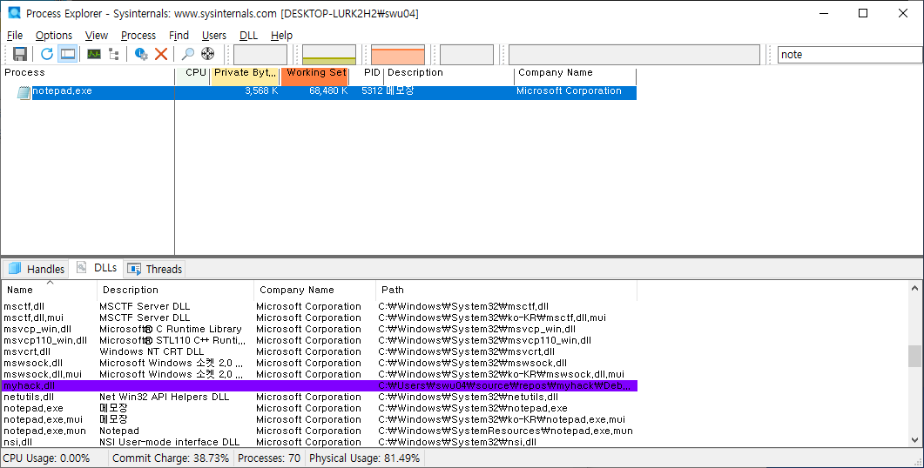
Task: Toggle the process tree view icon
Action: tap(114, 54)
